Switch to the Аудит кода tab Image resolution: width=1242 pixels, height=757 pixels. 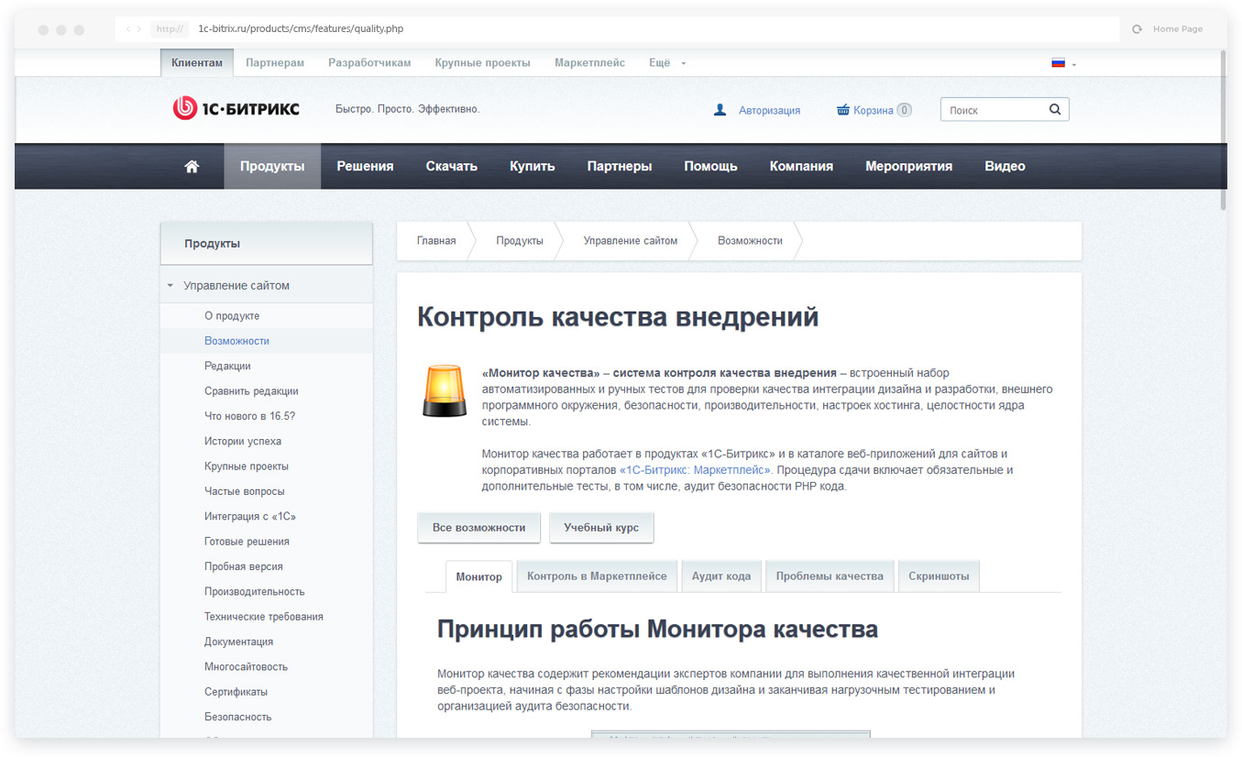click(x=721, y=576)
